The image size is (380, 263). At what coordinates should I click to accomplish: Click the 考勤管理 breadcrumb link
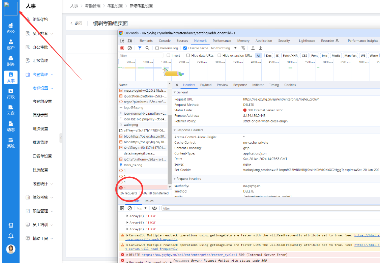93,6
